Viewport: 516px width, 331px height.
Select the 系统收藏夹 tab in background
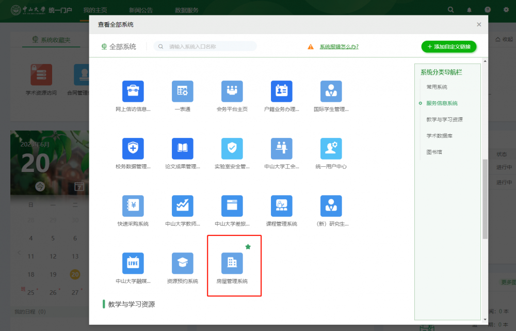pyautogui.click(x=51, y=40)
